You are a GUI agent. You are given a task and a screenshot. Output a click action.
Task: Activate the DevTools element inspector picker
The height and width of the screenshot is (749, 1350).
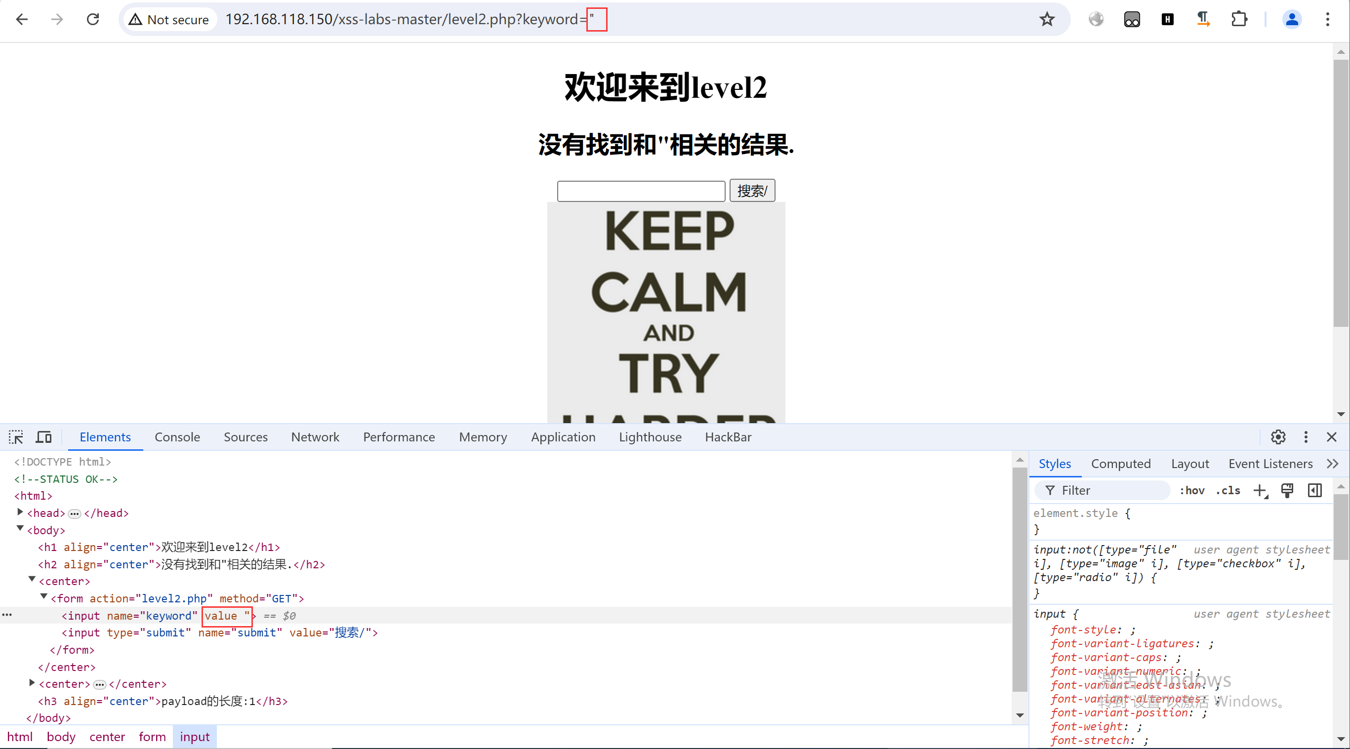pos(16,437)
